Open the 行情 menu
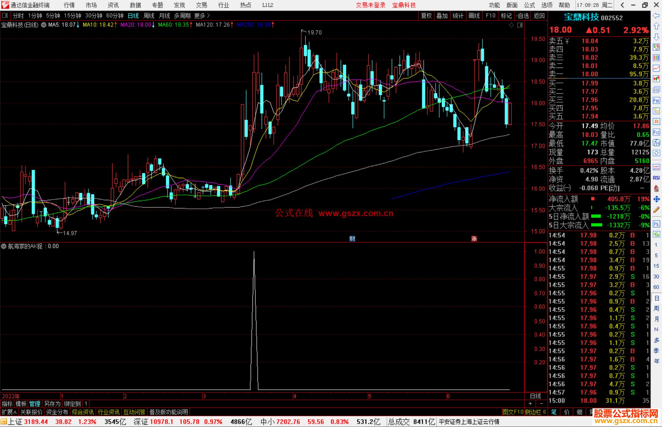 click(69, 5)
